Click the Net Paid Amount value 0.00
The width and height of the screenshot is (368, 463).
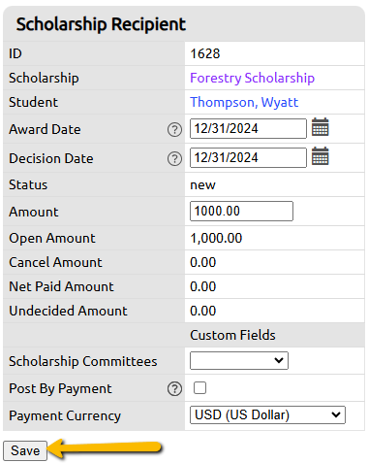tap(202, 286)
